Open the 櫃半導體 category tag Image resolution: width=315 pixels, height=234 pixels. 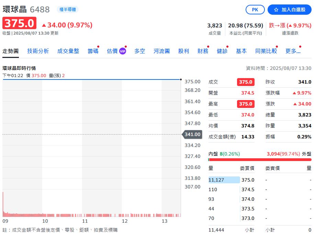click(x=68, y=9)
